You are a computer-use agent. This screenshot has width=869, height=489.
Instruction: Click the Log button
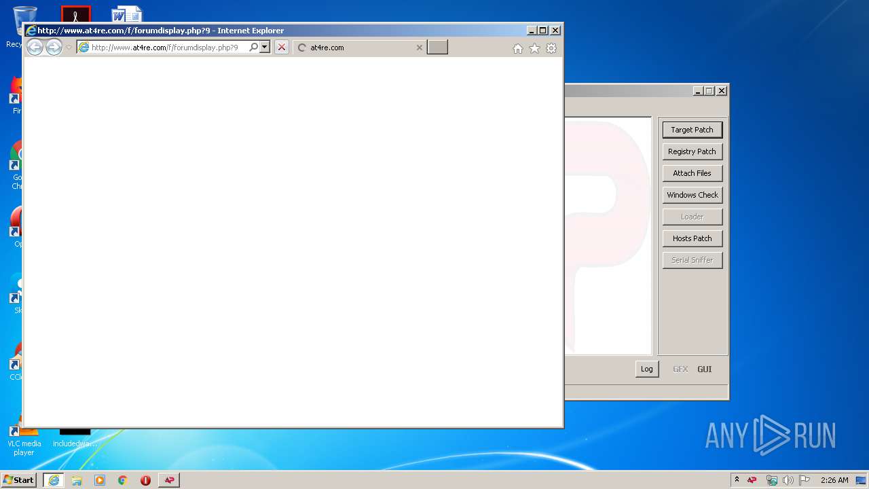pos(647,369)
